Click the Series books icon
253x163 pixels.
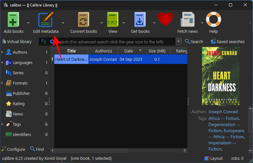(9, 73)
